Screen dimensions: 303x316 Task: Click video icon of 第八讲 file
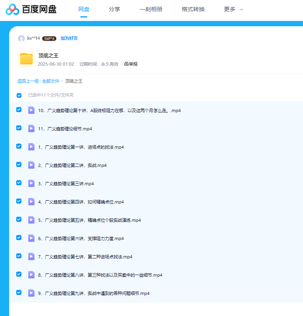point(31,275)
